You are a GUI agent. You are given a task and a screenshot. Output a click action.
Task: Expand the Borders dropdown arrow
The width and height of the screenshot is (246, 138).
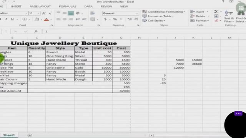29,19
